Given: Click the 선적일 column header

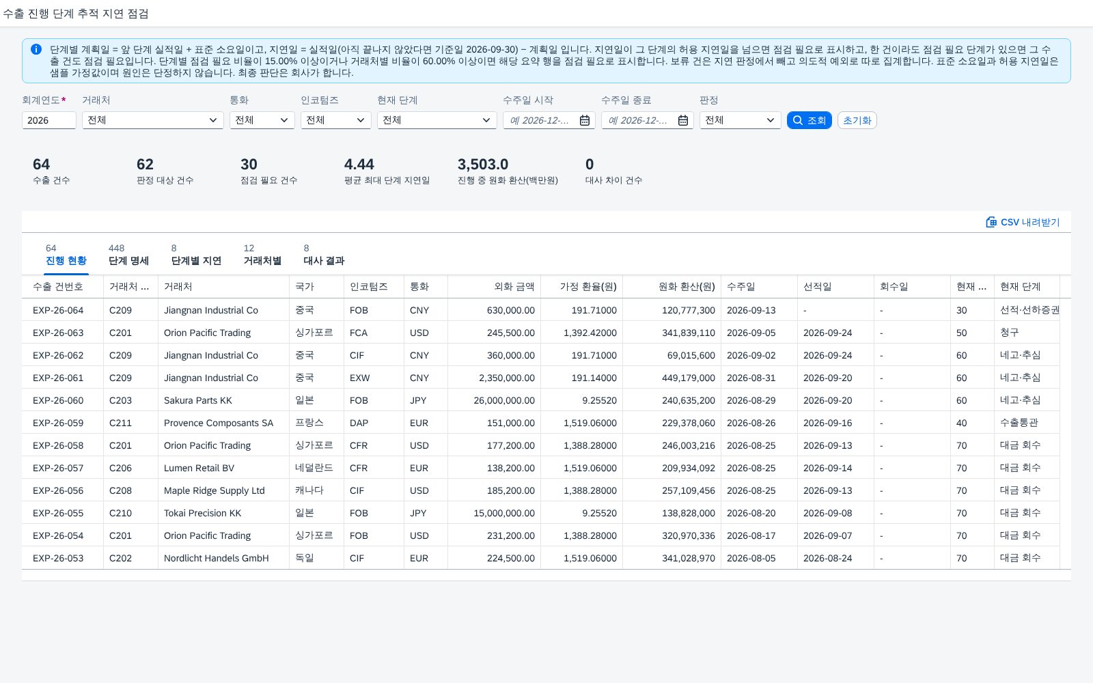Looking at the screenshot, I should (x=836, y=287).
